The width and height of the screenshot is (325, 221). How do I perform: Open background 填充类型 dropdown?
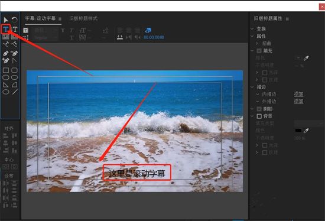pos(309,123)
